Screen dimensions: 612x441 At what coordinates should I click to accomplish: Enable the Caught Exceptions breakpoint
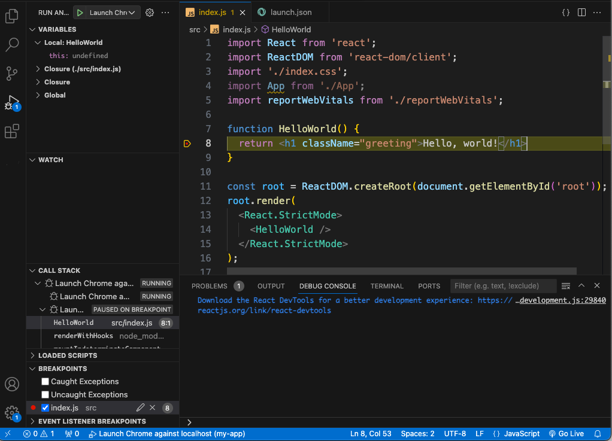45,381
